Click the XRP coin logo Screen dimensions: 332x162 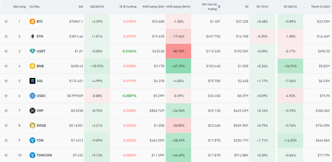point(32,111)
